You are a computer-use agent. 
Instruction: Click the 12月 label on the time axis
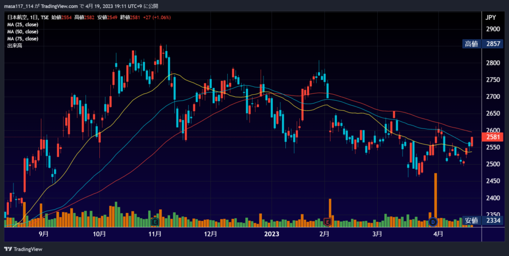click(x=210, y=234)
